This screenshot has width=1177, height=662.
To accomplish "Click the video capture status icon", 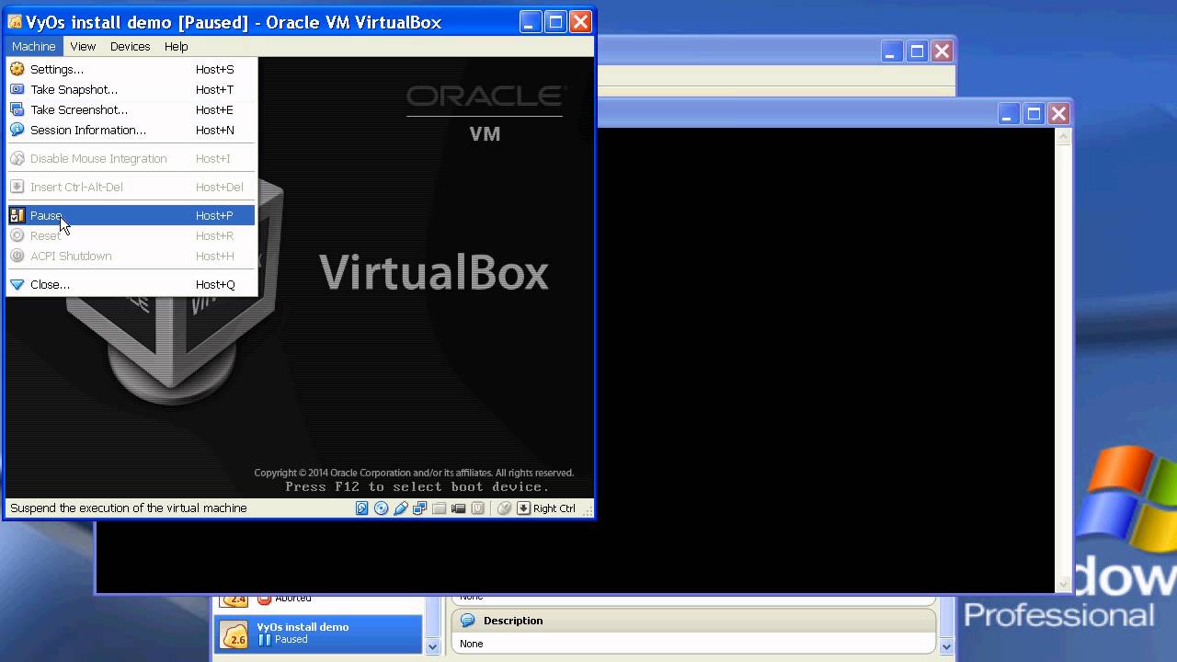I will coord(459,508).
